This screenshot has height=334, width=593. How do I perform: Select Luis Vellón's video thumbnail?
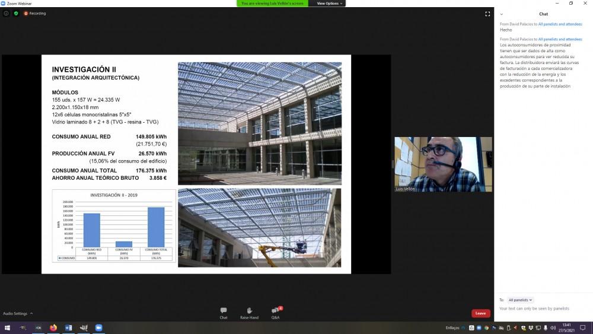point(443,164)
